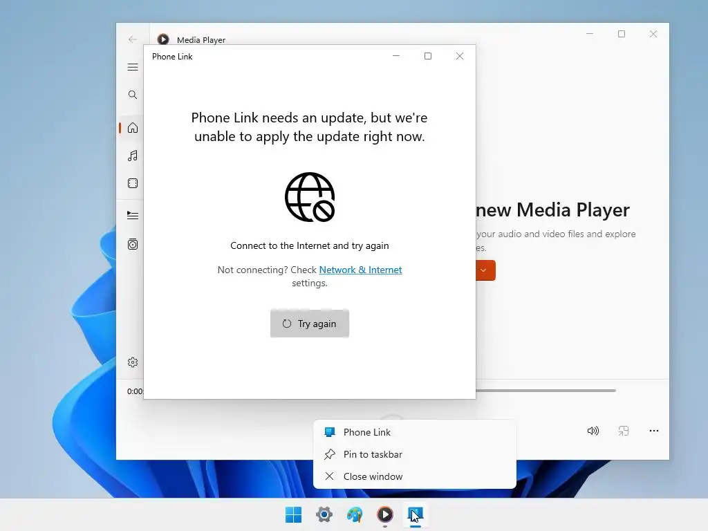708x531 pixels.
Task: Switch to Media Player via taskbar icon
Action: (385, 514)
